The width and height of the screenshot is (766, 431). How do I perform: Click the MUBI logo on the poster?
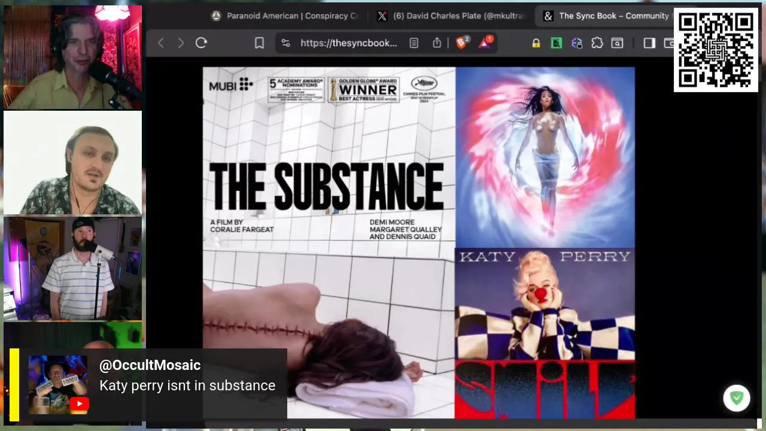click(230, 85)
